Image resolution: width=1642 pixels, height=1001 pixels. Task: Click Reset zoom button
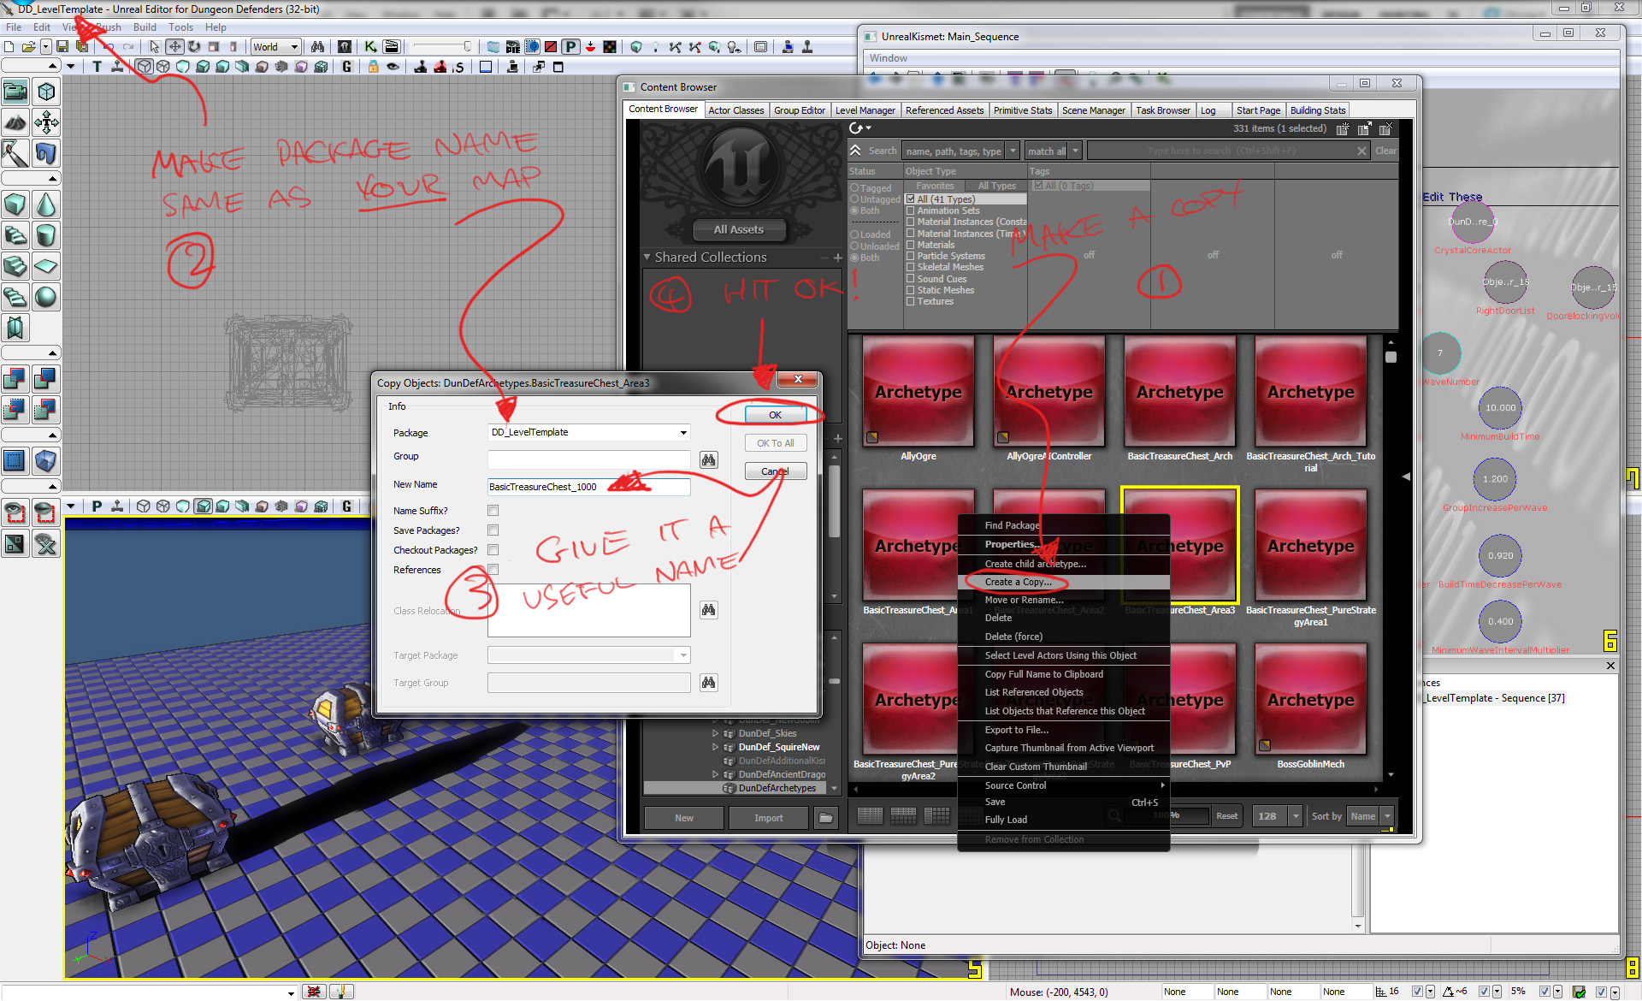[x=1227, y=816]
